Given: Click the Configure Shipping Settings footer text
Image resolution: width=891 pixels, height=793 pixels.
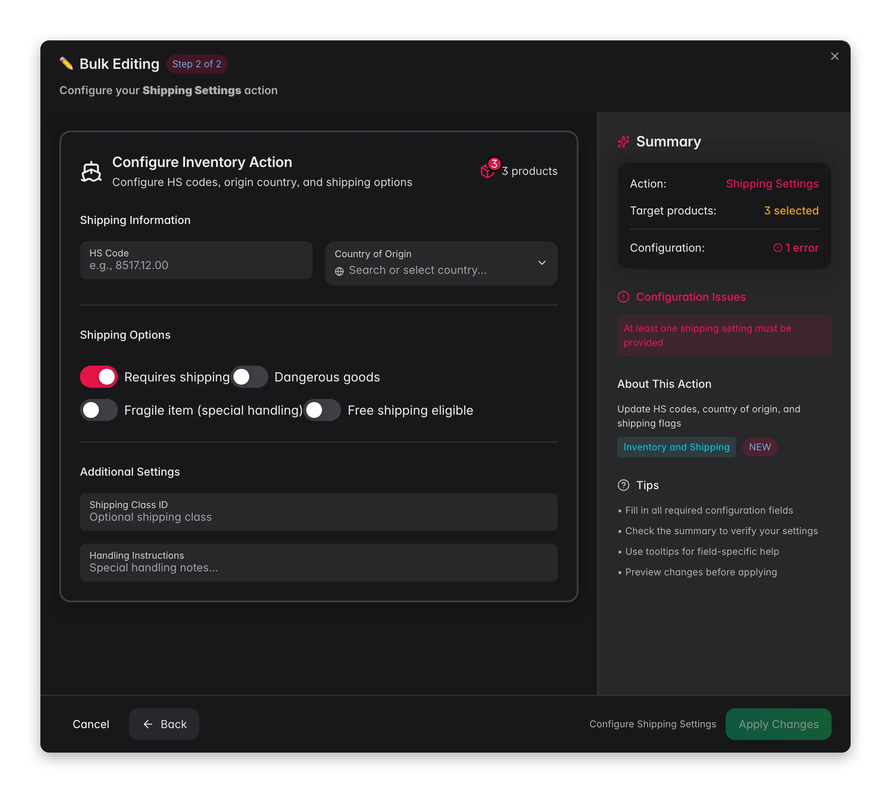Looking at the screenshot, I should click(x=652, y=724).
